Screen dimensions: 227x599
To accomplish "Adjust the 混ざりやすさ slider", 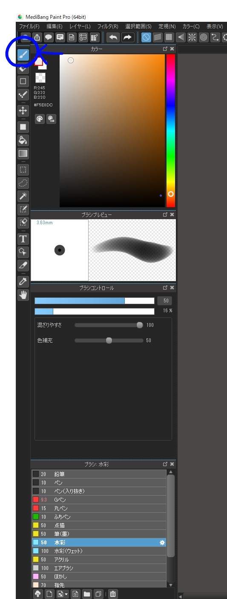I will (109, 325).
